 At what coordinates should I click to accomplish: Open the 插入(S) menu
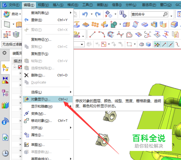[58, 5]
